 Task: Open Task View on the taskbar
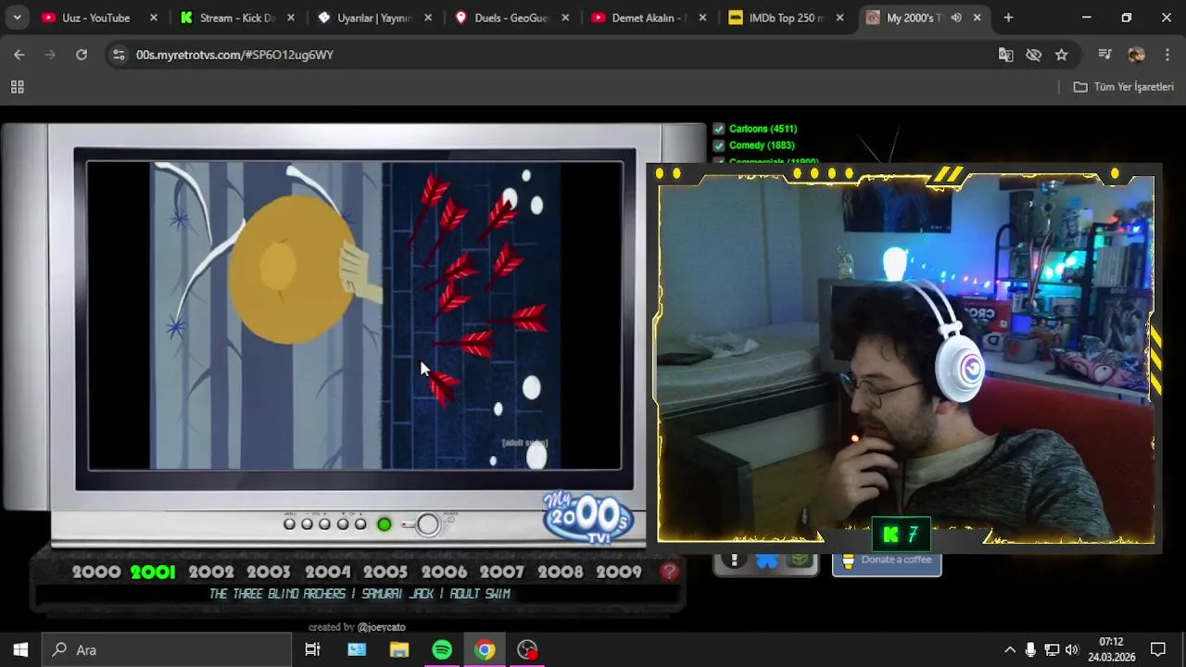[312, 649]
